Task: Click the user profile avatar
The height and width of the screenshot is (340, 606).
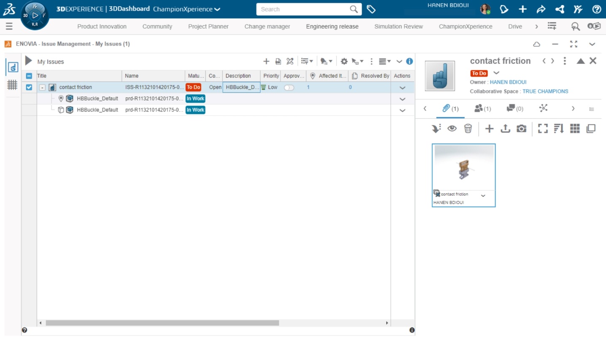Action: click(485, 9)
